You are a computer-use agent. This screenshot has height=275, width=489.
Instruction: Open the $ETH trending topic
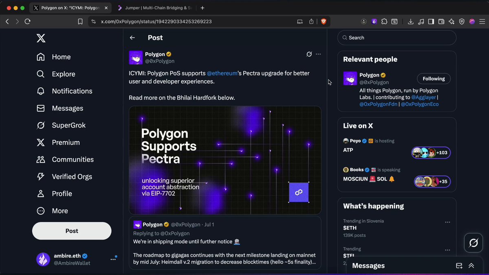396,228
